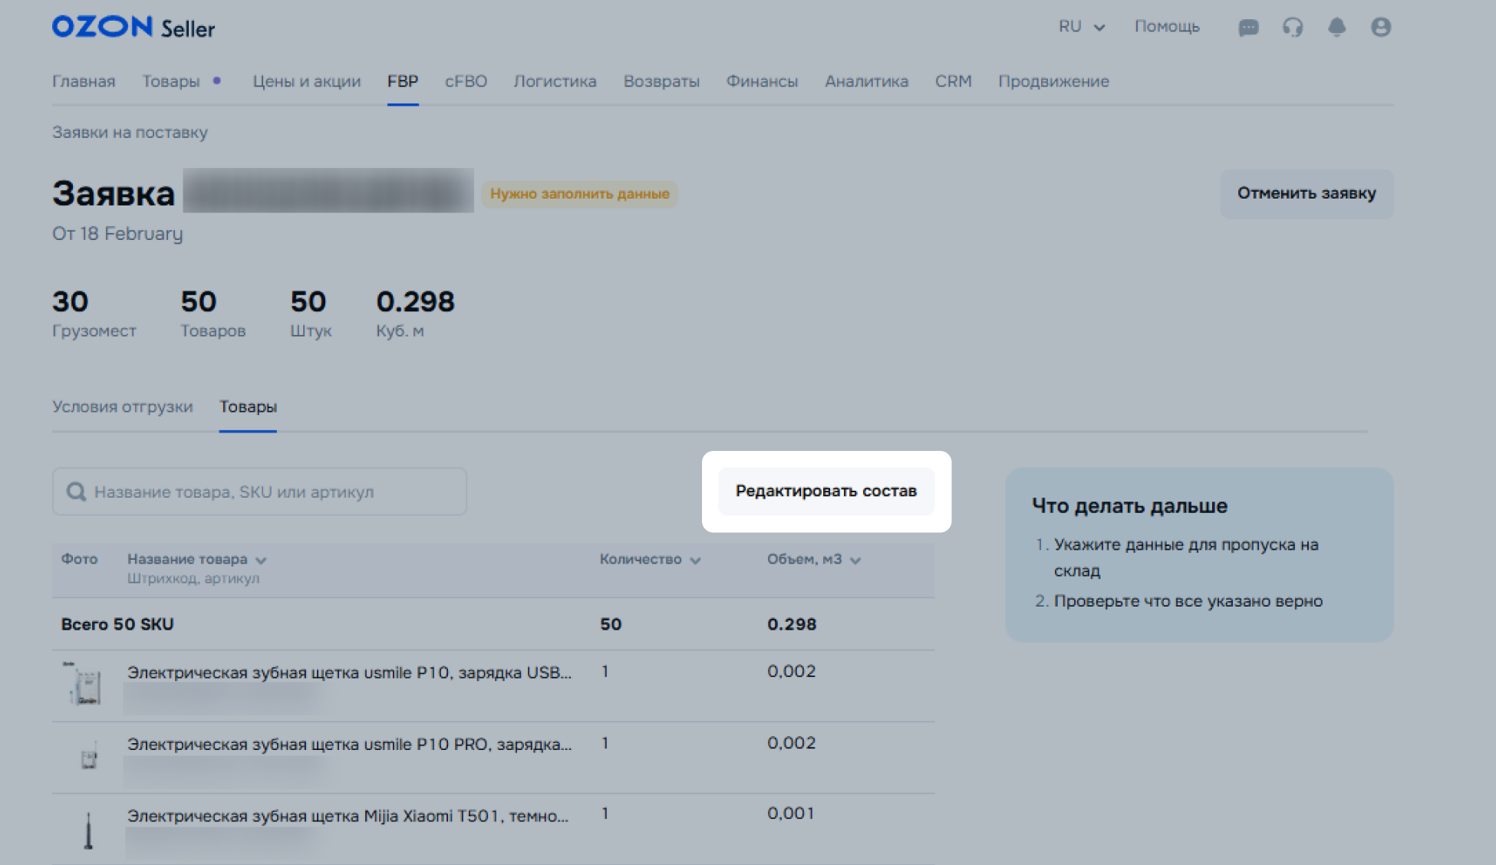Image resolution: width=1496 pixels, height=865 pixels.
Task: Click the OZON Seller logo
Action: (x=133, y=28)
